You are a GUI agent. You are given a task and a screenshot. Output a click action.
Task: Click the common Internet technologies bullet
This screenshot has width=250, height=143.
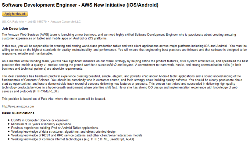72,139
